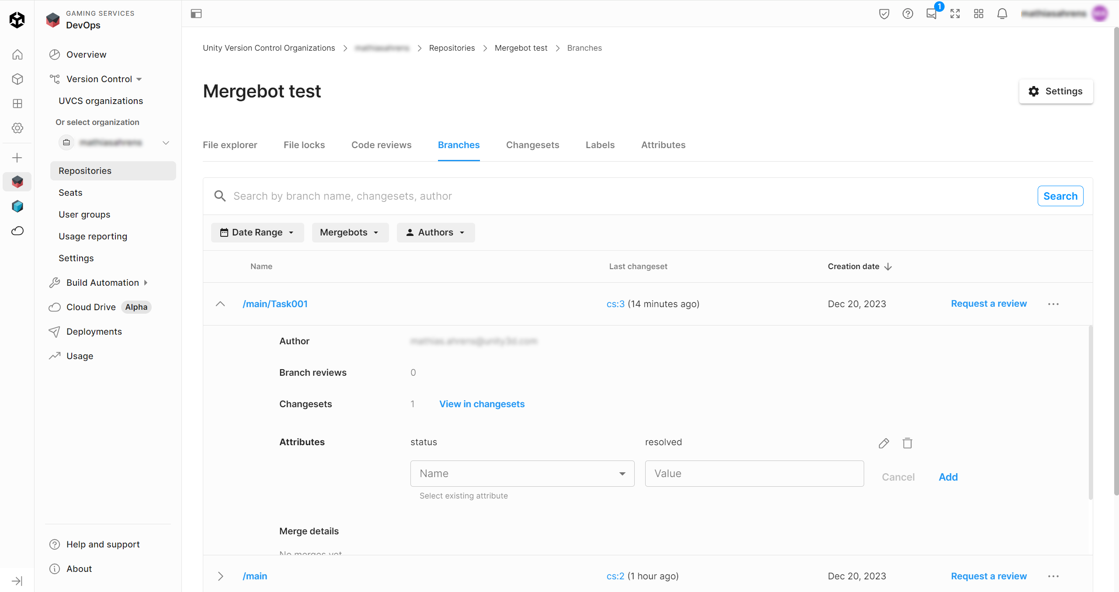Delete the status attribute with trash icon
The height and width of the screenshot is (592, 1119).
pyautogui.click(x=907, y=443)
